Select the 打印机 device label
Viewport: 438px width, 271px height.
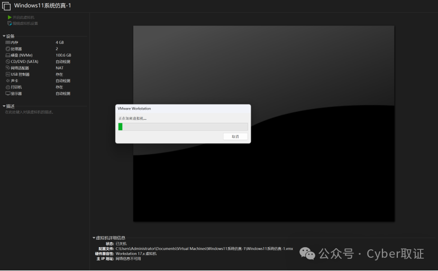[16, 87]
